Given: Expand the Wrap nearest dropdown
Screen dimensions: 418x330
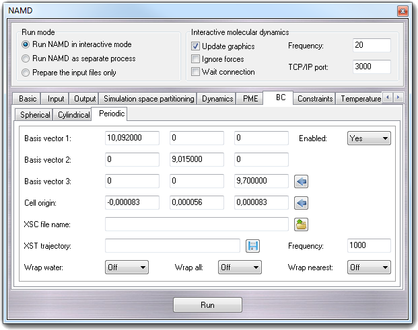Looking at the screenshot, I should tap(369, 267).
